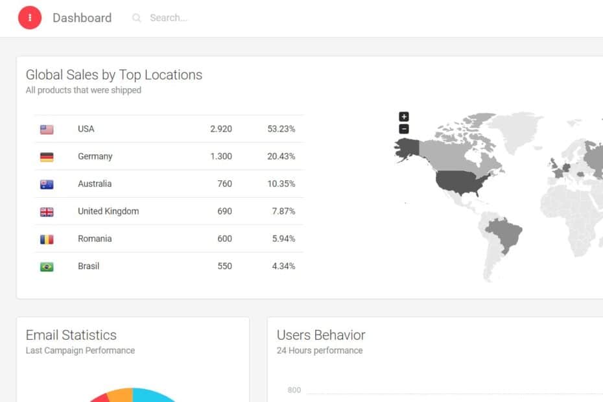The height and width of the screenshot is (402, 603).
Task: Click the United States on the map
Action: tap(460, 182)
